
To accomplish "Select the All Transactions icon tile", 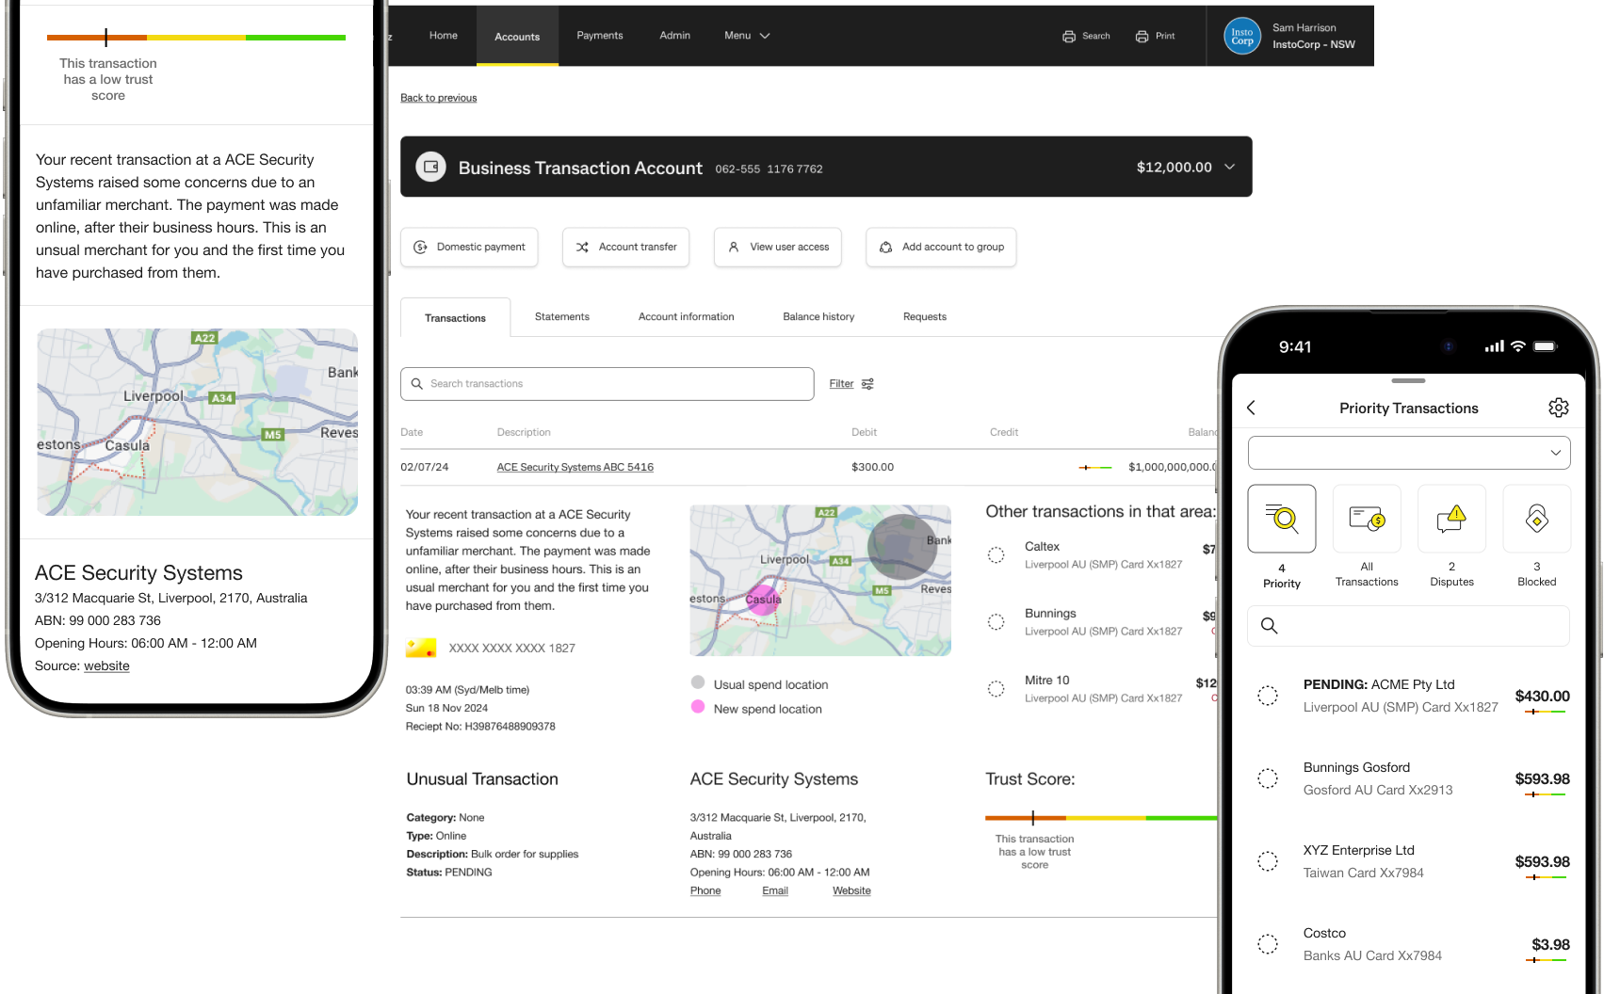I will (x=1367, y=519).
